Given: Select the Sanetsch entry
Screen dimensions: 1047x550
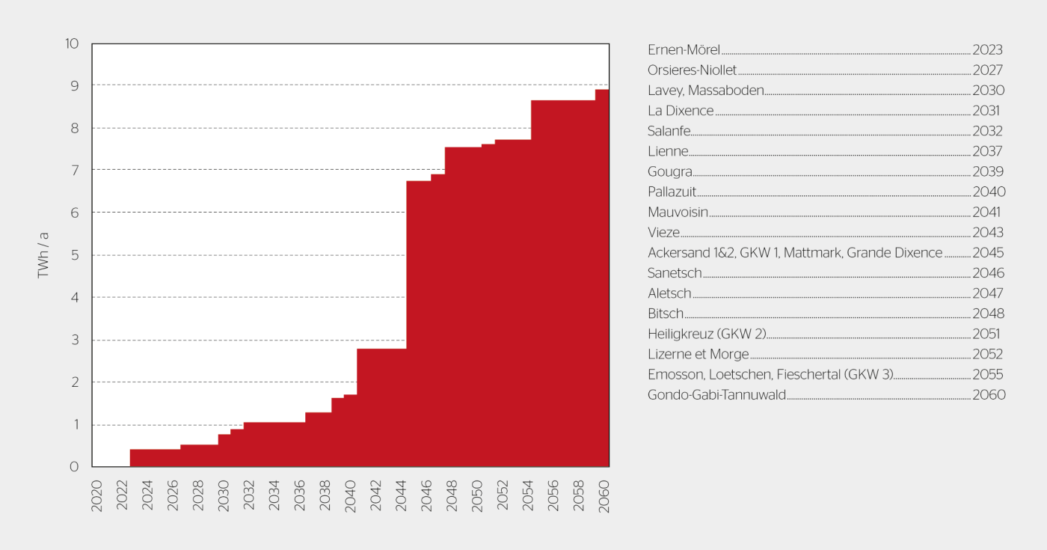Looking at the screenshot, I should pyautogui.click(x=826, y=273).
